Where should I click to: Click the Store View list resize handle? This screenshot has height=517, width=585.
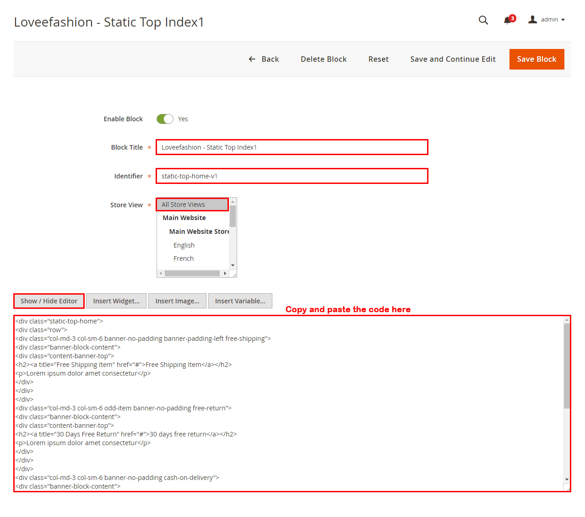(x=234, y=275)
